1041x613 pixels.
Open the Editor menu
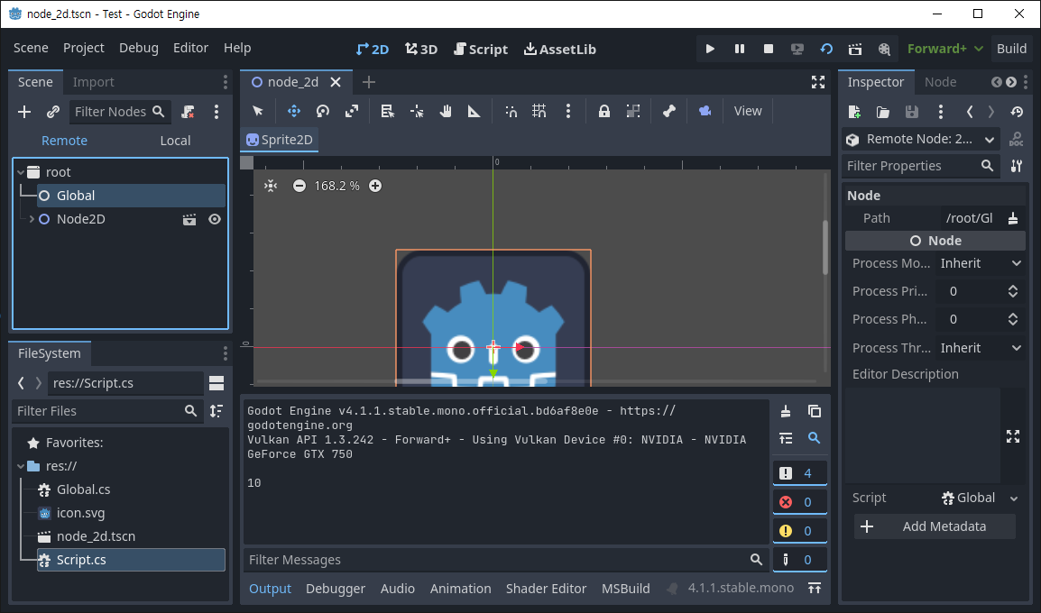click(x=190, y=48)
